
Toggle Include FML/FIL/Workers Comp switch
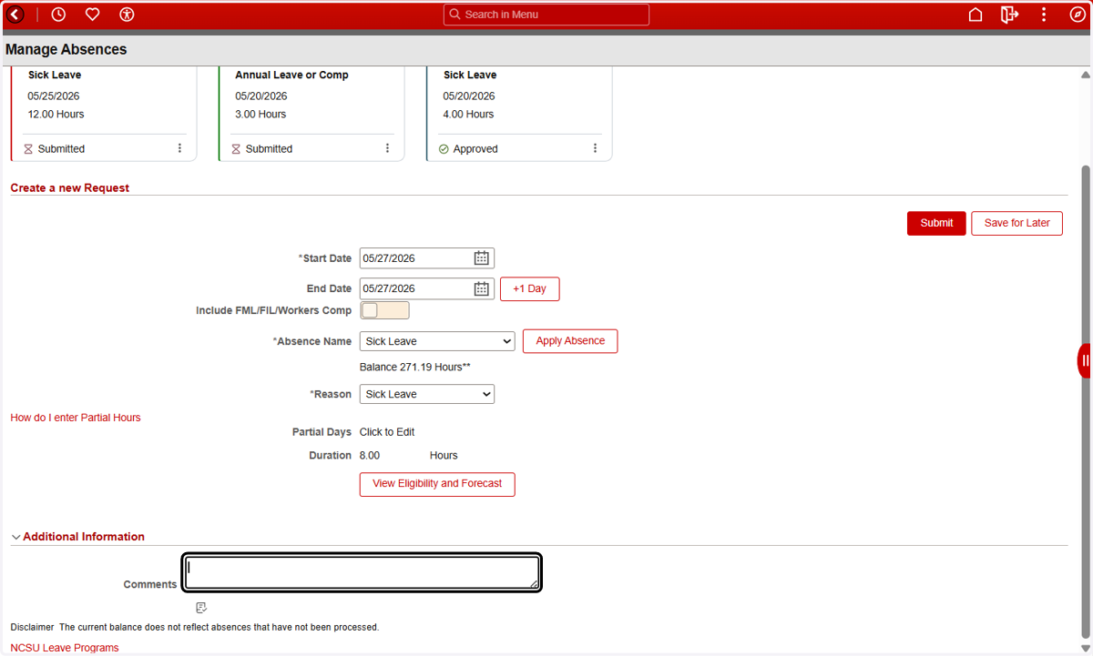[384, 310]
